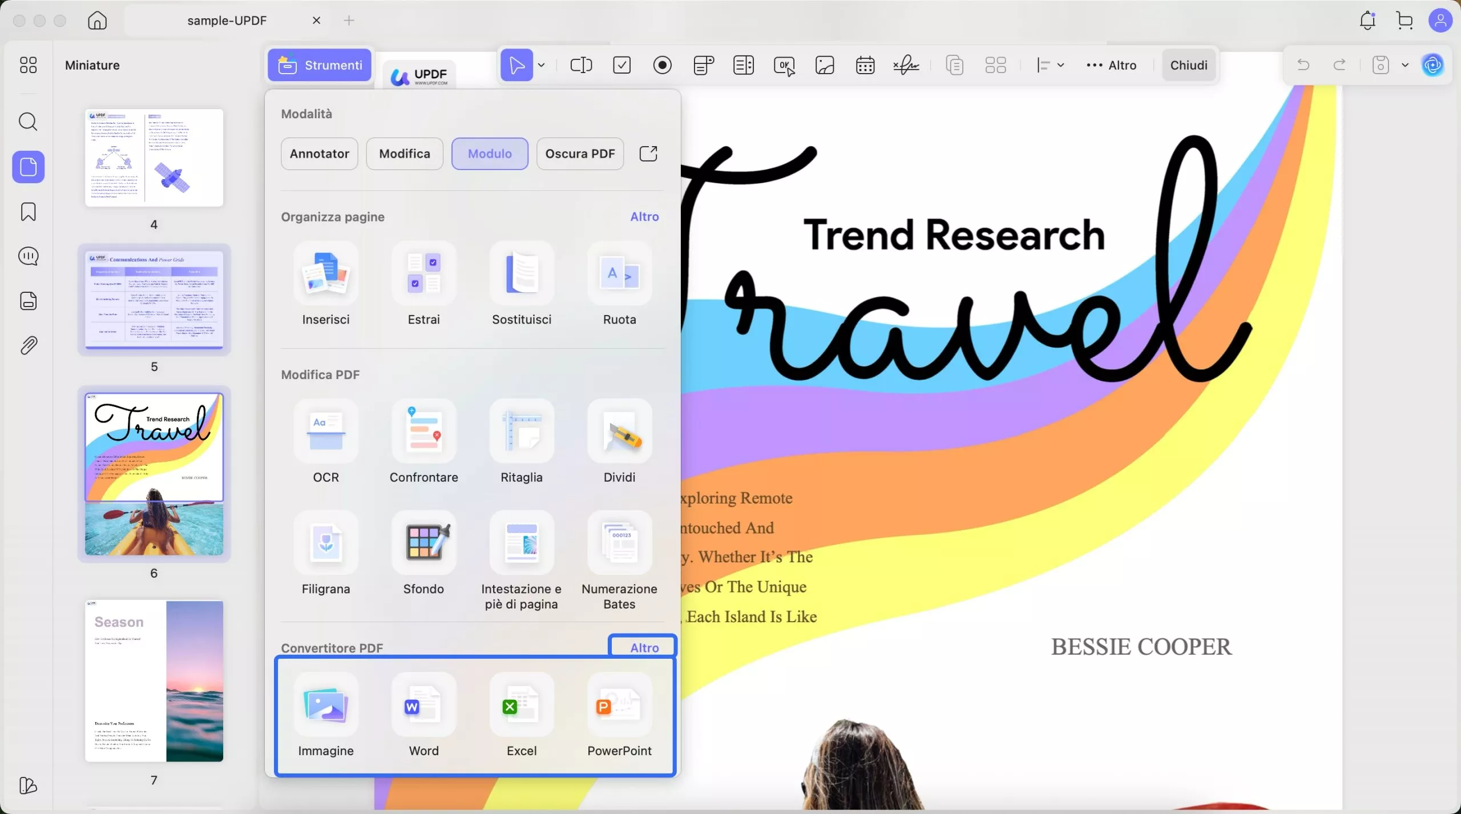Click the Numerazione Bates icon
The width and height of the screenshot is (1461, 814).
click(x=619, y=543)
